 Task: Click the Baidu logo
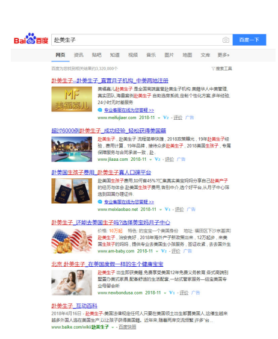pyautogui.click(x=31, y=39)
